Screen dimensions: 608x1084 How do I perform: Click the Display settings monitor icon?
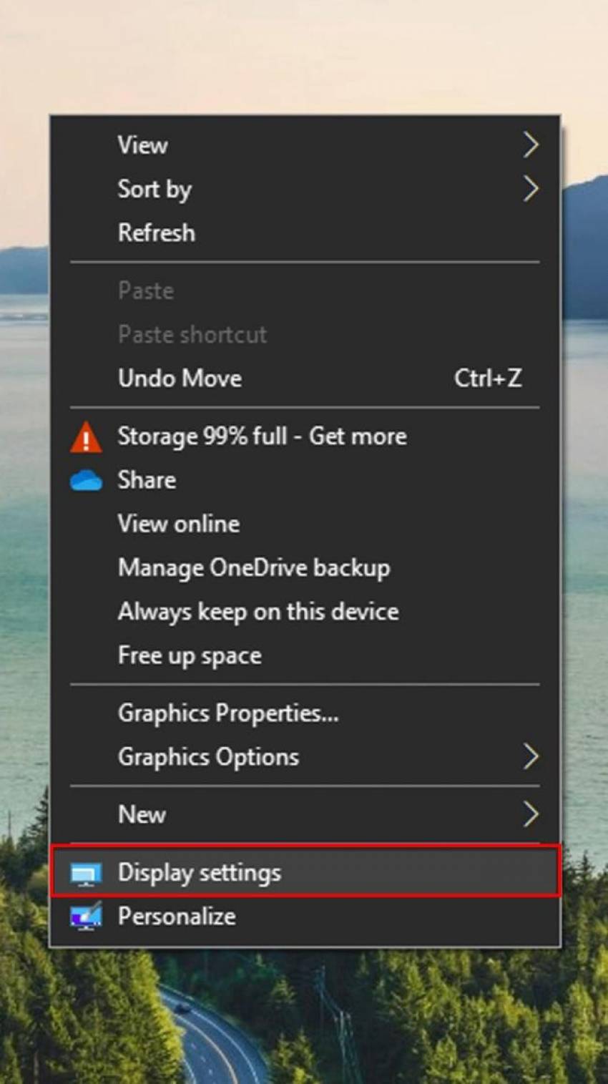click(x=86, y=873)
